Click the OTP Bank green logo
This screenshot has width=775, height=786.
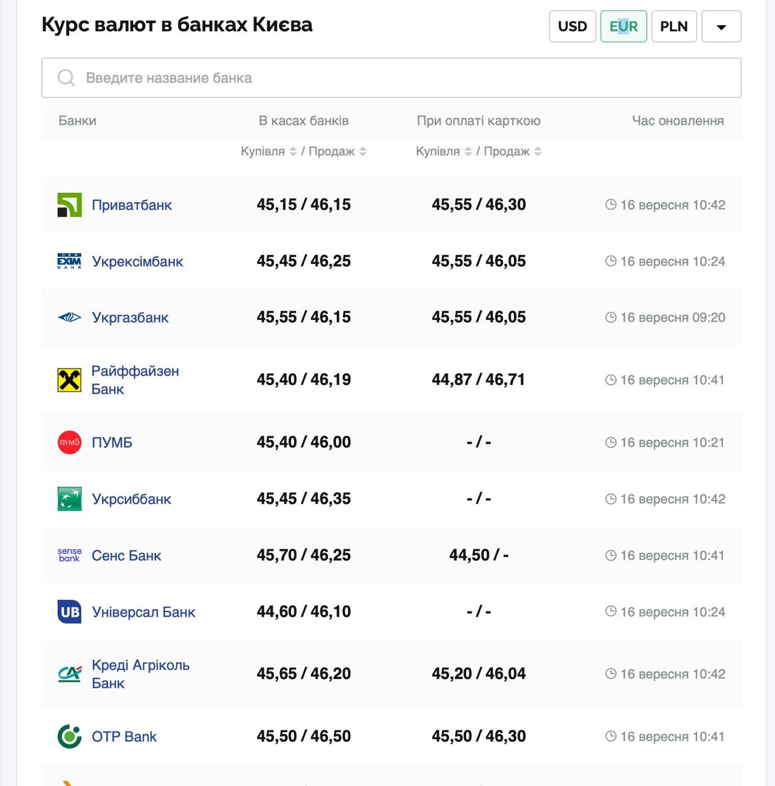click(69, 736)
